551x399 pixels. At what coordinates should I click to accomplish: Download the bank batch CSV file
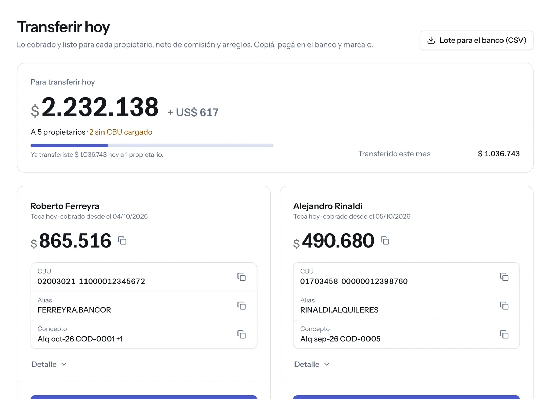tap(476, 40)
